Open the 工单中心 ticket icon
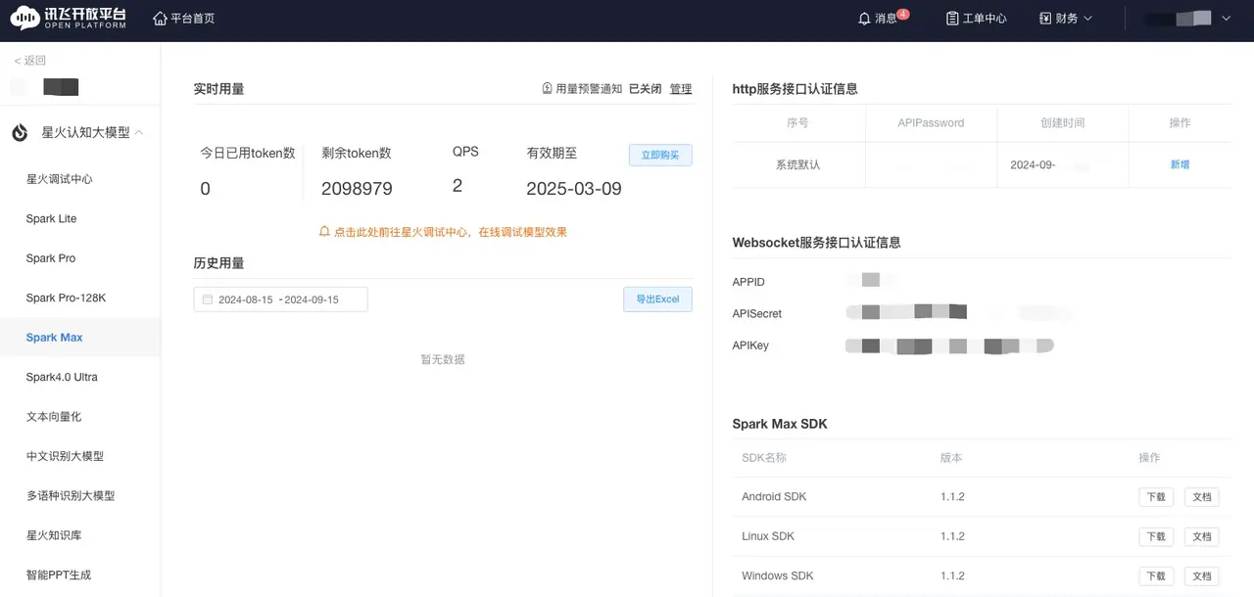The image size is (1254, 597). (952, 19)
